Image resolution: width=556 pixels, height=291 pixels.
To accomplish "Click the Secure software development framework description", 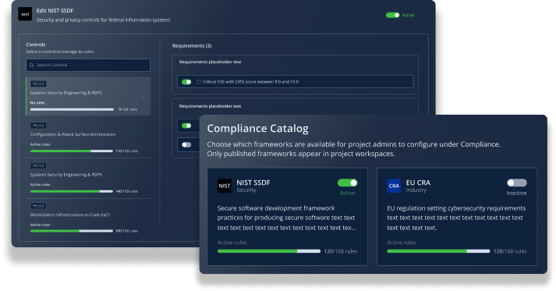I will [x=286, y=218].
